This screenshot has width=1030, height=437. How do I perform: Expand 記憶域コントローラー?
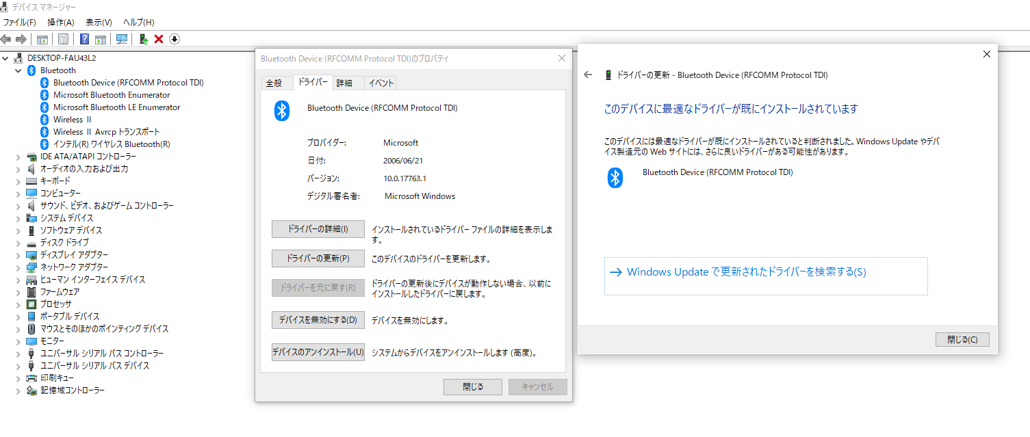18,390
